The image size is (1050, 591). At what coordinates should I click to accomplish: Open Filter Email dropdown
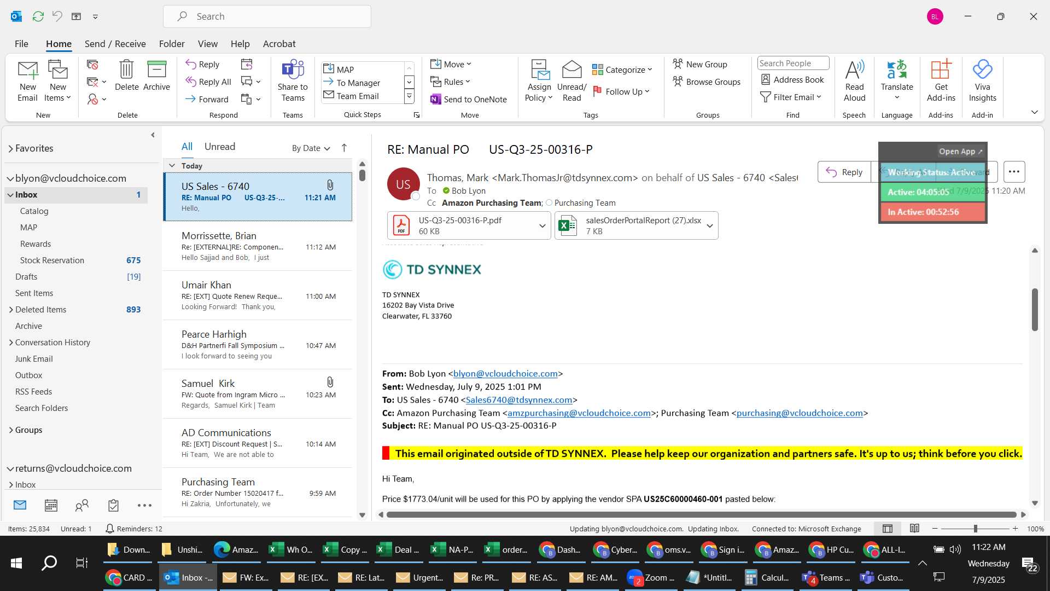791,97
